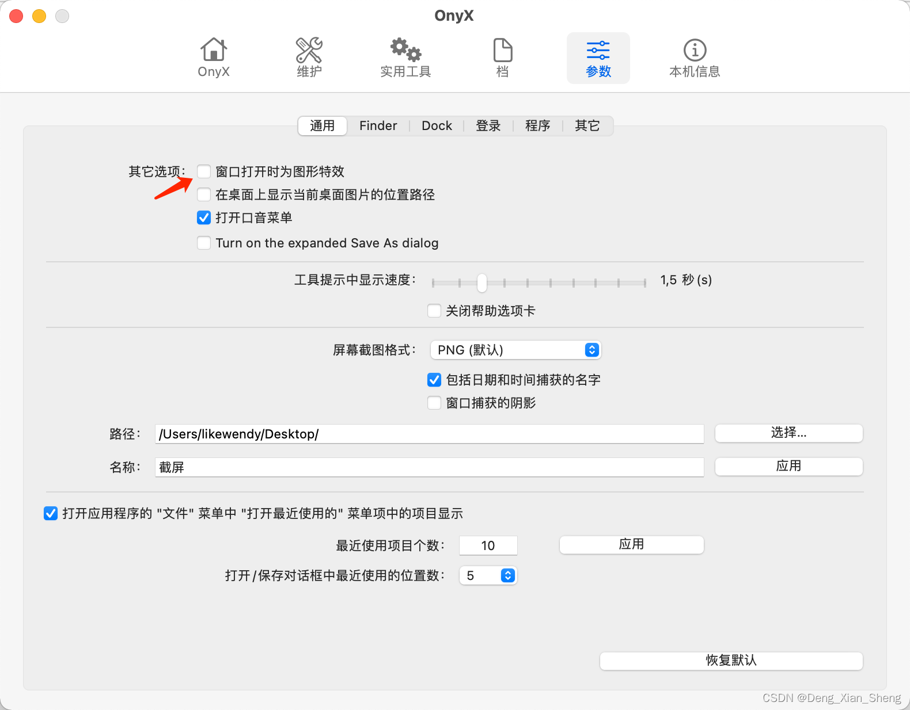Select the 参数 sliders icon

tap(598, 58)
